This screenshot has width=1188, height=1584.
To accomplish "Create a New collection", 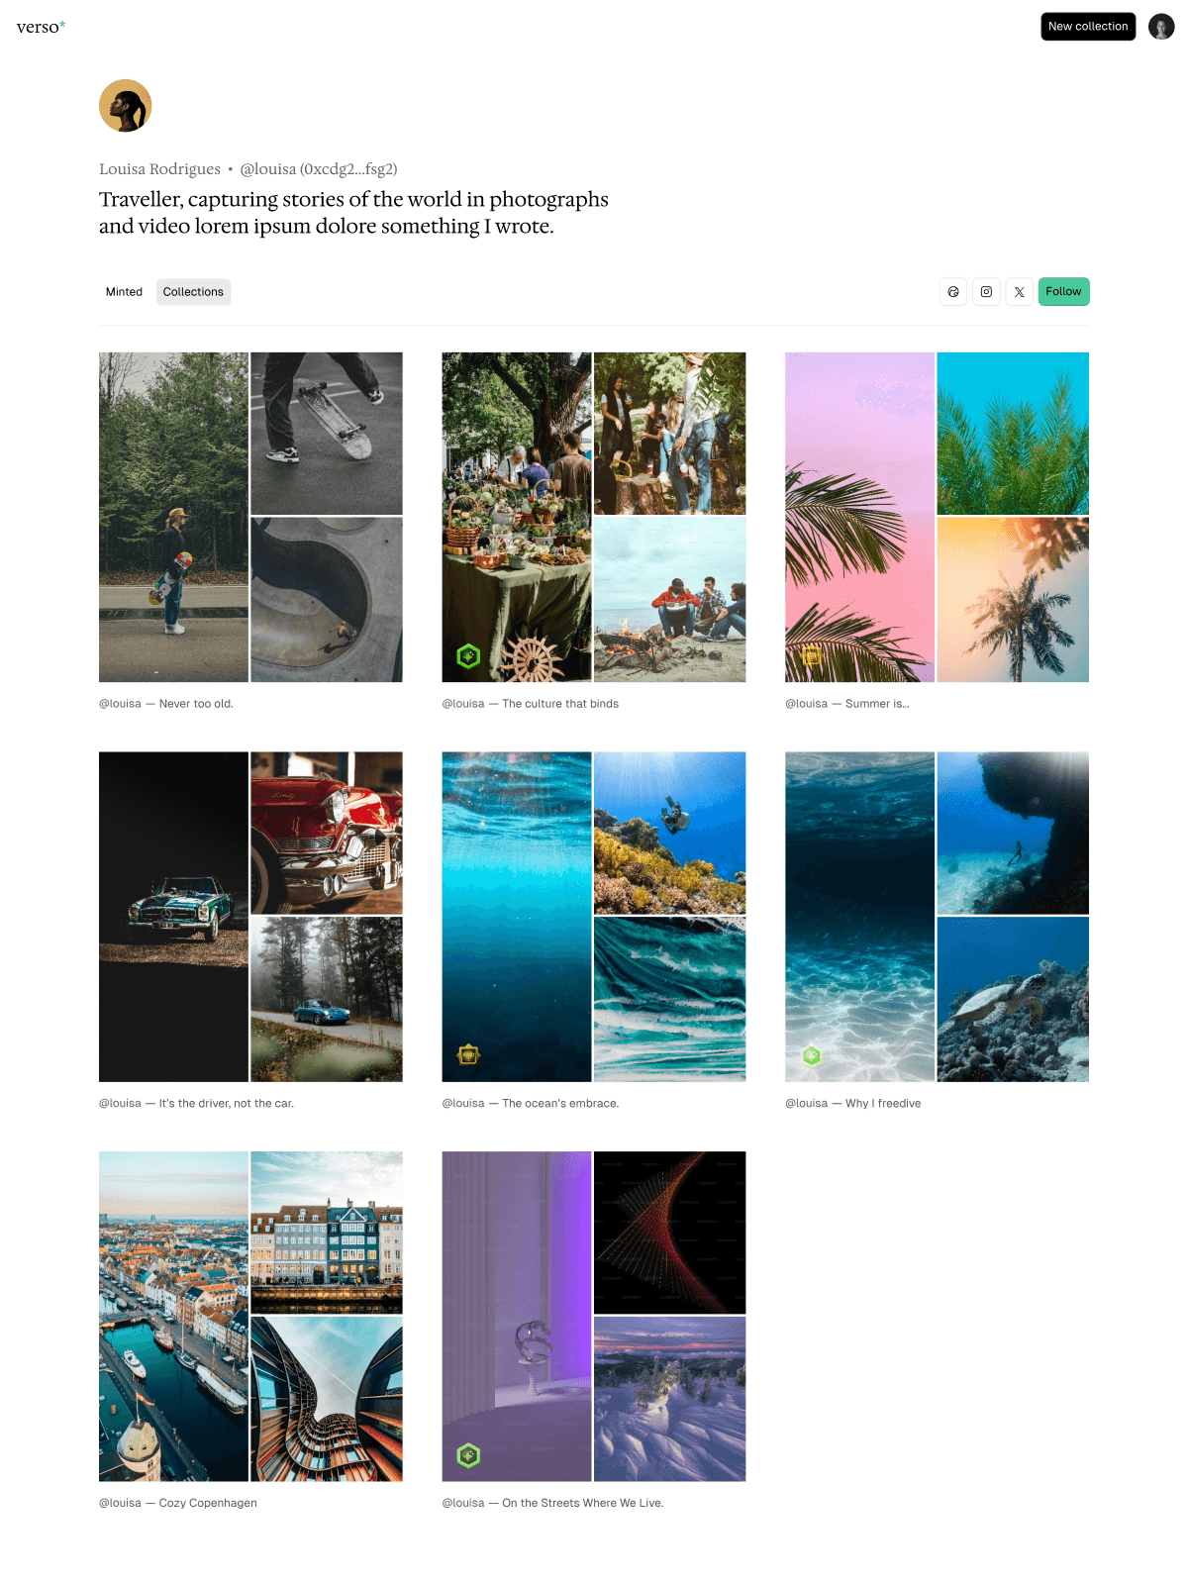I will coord(1088,27).
